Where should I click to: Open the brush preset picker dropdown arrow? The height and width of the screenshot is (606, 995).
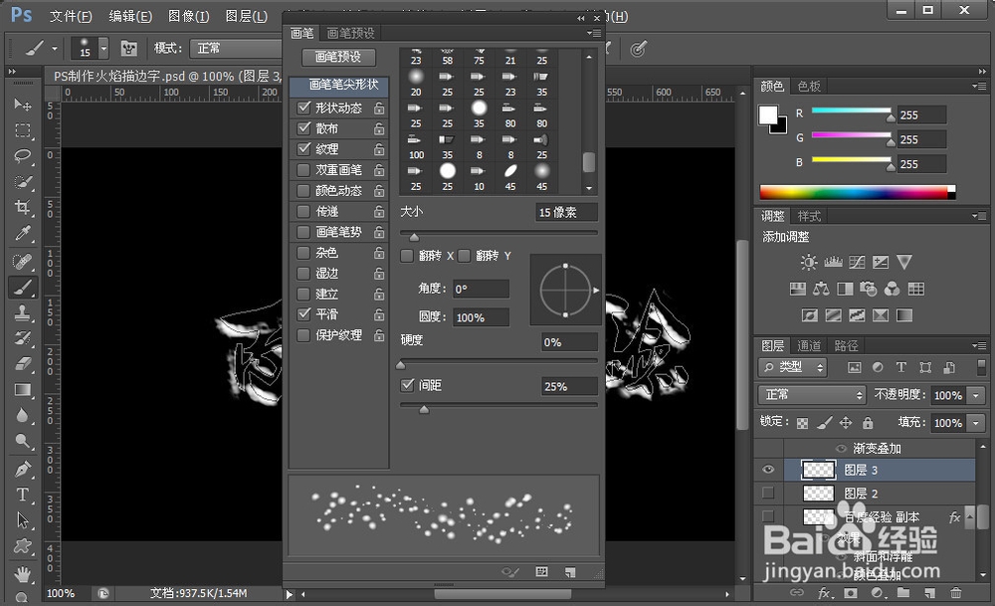103,48
